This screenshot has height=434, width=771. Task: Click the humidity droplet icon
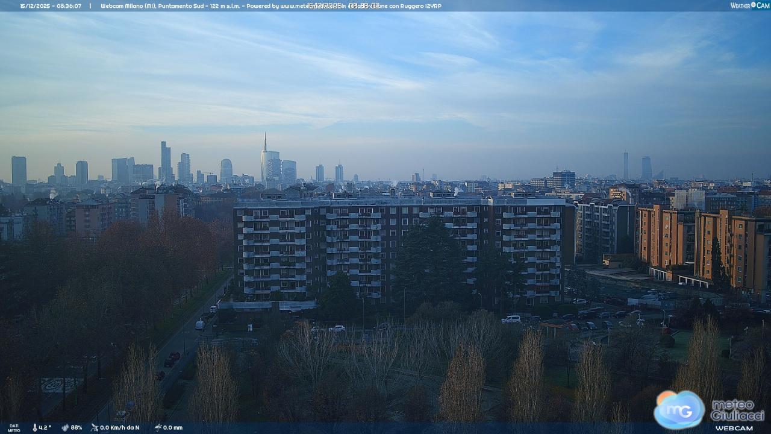(65, 427)
